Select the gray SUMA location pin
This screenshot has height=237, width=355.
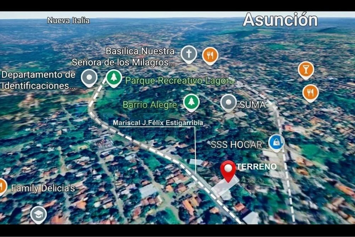coord(228,102)
